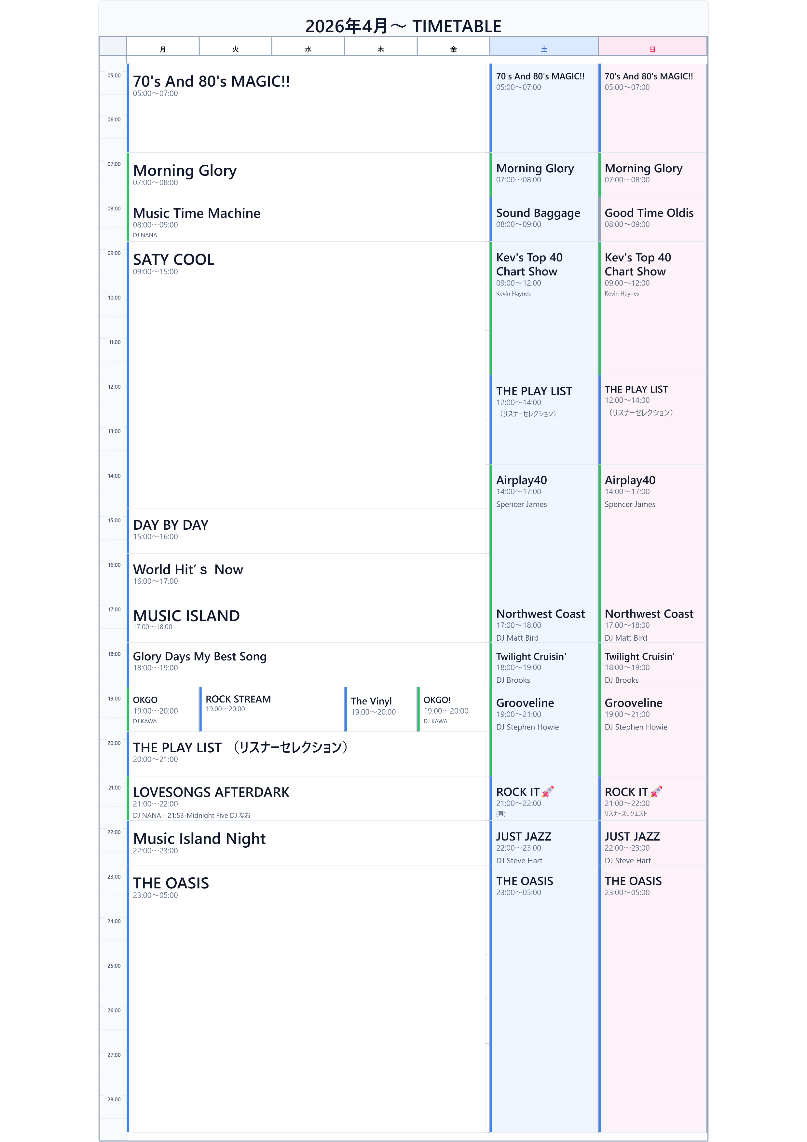This screenshot has height=1142, width=807.
Task: Click the 2026年4月～ TIMETABLE title
Action: click(x=403, y=26)
